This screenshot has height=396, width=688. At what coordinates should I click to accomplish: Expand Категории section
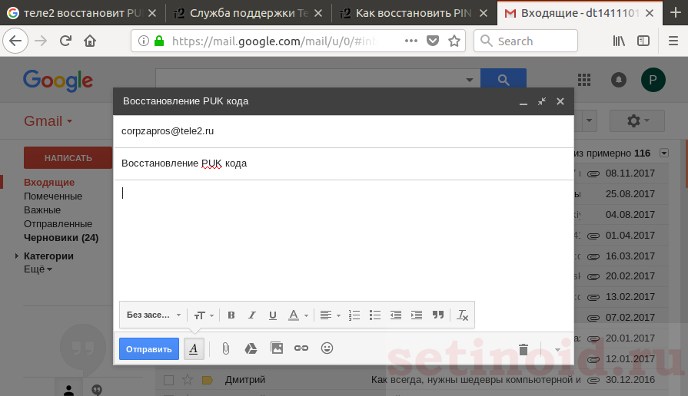[17, 256]
